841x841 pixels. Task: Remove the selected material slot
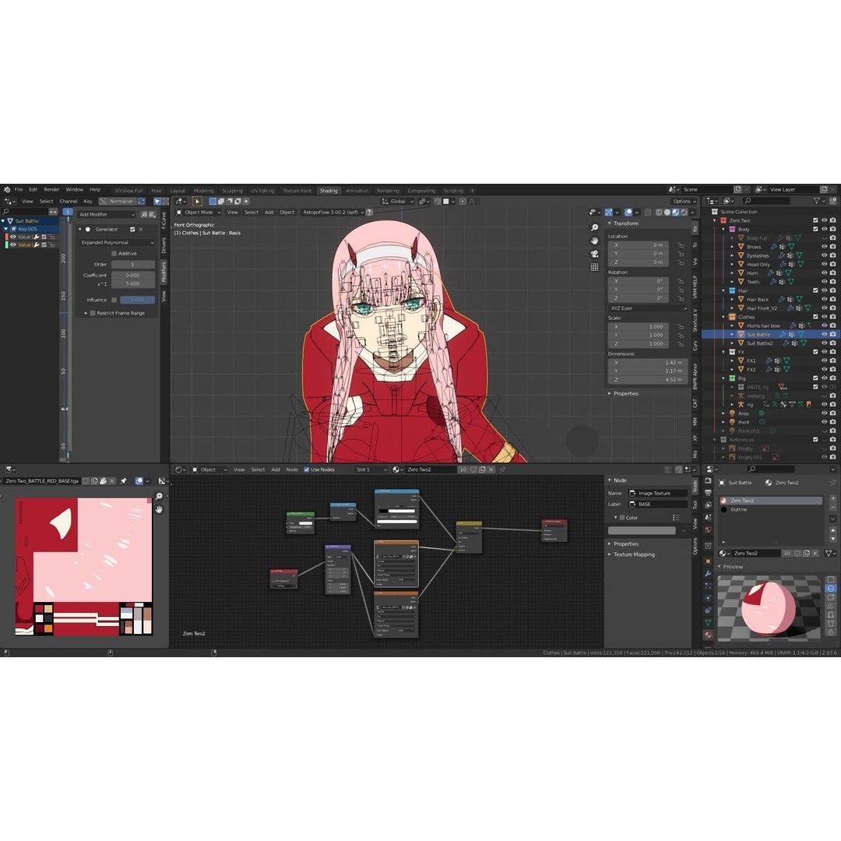point(833,508)
